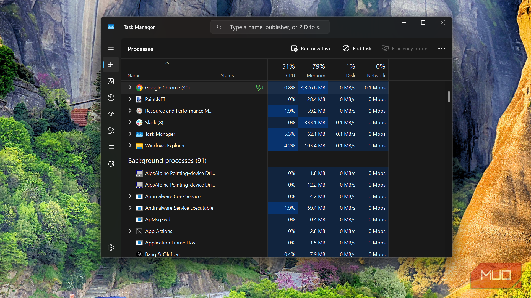The height and width of the screenshot is (298, 531).
Task: Click the Application Frame Host icon
Action: coord(139,243)
